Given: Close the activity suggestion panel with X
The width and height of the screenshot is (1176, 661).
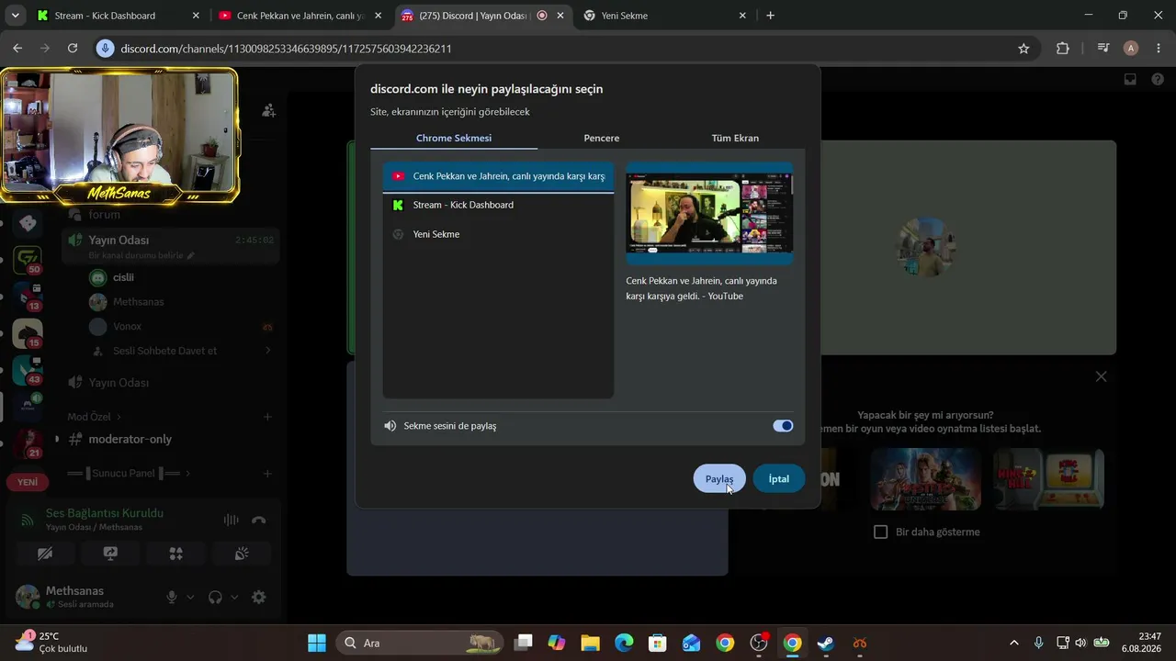Looking at the screenshot, I should pos(1101,376).
